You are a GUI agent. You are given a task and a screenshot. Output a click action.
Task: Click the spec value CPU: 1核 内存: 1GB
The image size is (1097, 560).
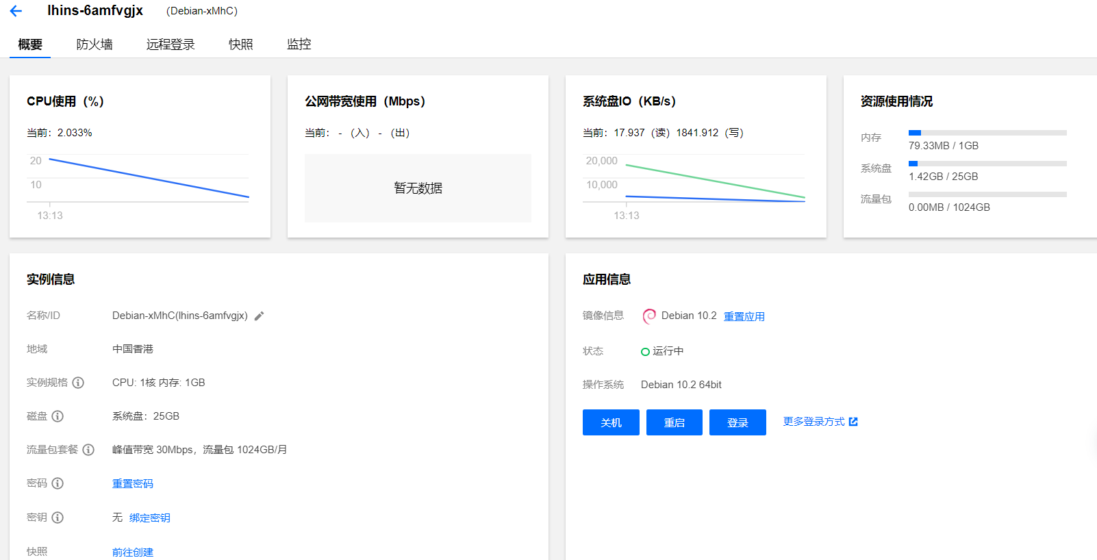[x=159, y=383]
